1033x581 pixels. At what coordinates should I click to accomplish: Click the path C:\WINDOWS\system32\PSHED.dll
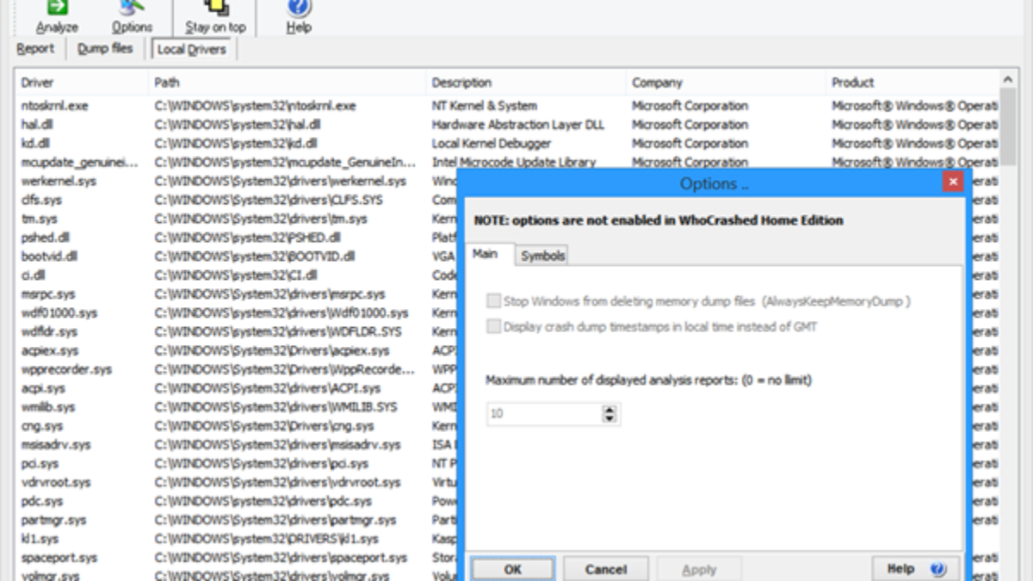point(248,238)
